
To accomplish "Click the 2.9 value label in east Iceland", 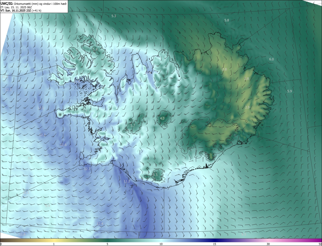I will (x=247, y=107).
